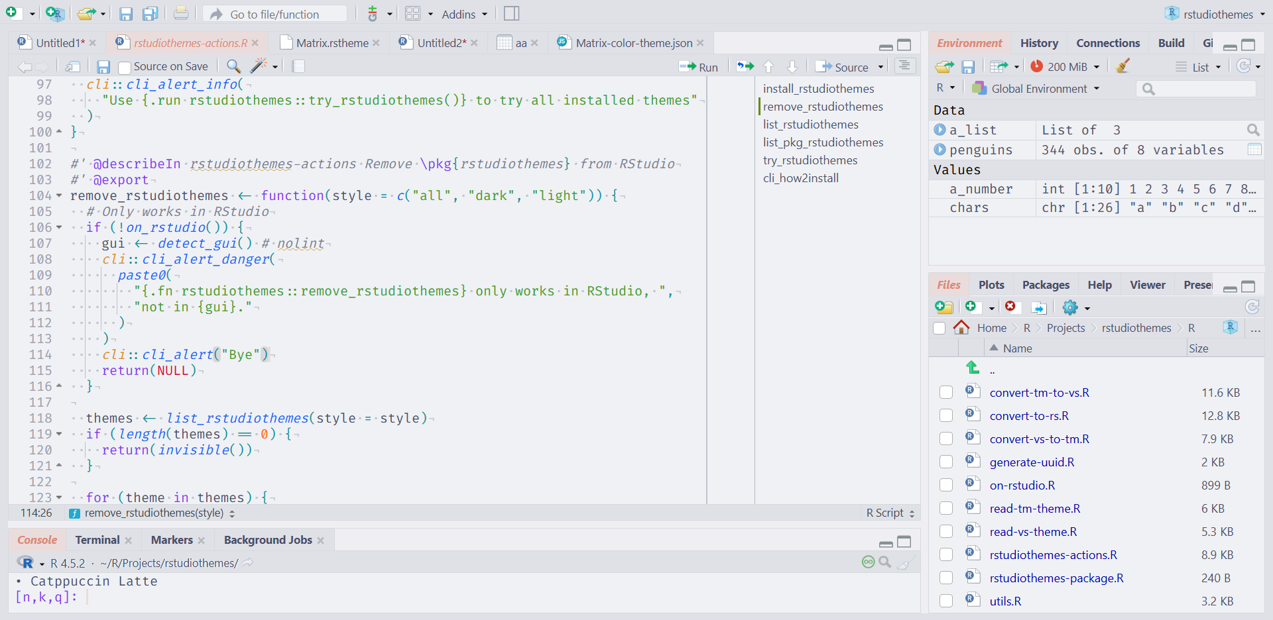
Task: Click the new folder icon in Files pane
Action: coord(943,307)
